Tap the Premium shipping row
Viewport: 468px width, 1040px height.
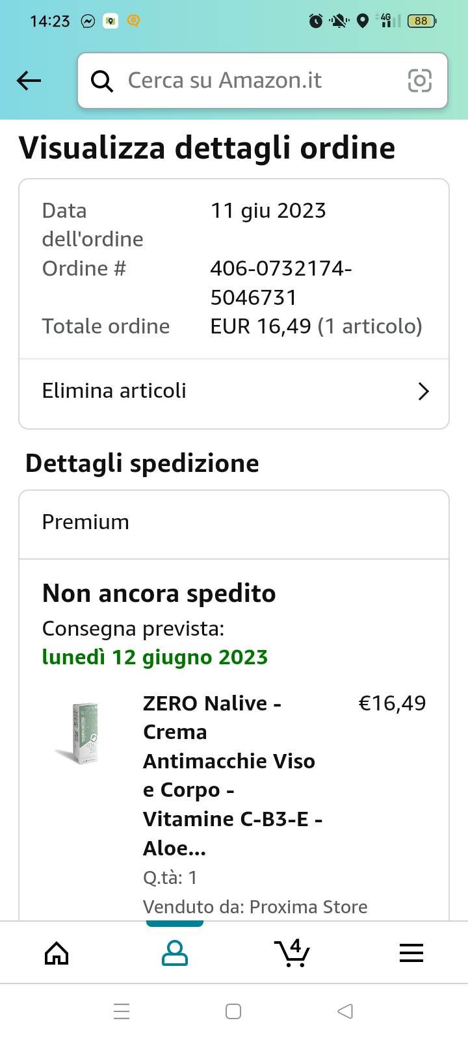pyautogui.click(x=234, y=523)
